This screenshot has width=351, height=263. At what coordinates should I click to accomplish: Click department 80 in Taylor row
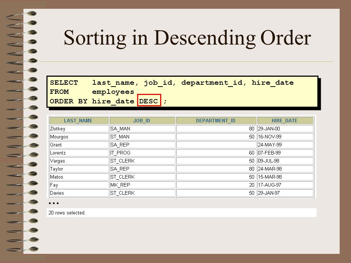[x=216, y=169]
